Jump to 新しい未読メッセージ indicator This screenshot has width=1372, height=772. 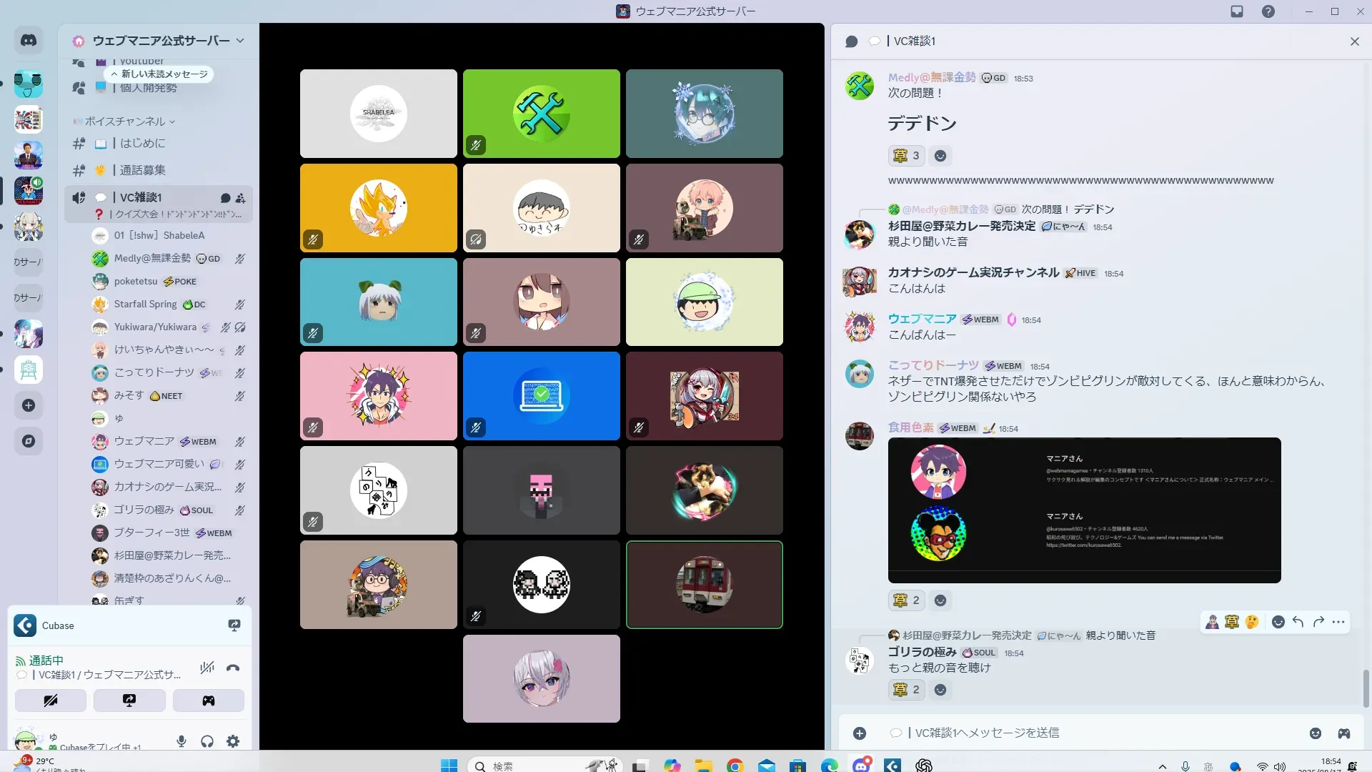pos(159,74)
